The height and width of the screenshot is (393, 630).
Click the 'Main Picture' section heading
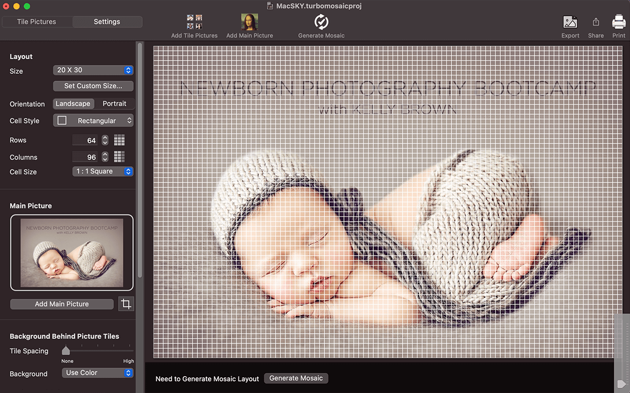click(x=31, y=206)
